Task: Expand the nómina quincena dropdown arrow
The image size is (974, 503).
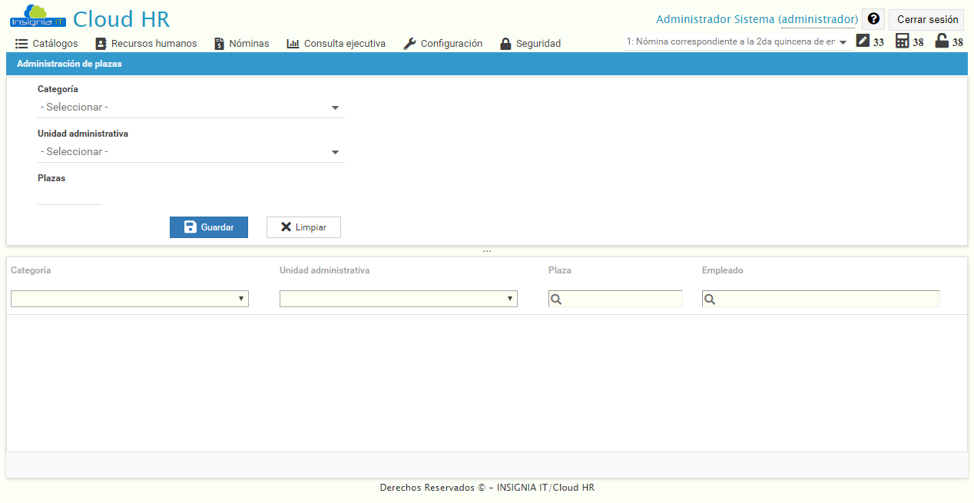Action: tap(843, 42)
